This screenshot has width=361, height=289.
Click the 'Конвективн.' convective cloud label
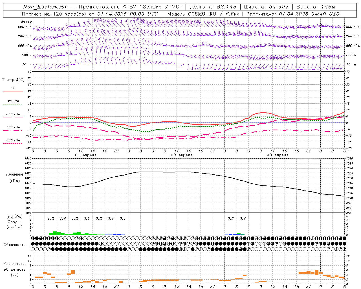tap(14, 264)
